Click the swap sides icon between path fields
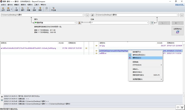The image size is (185, 110). click(92, 15)
